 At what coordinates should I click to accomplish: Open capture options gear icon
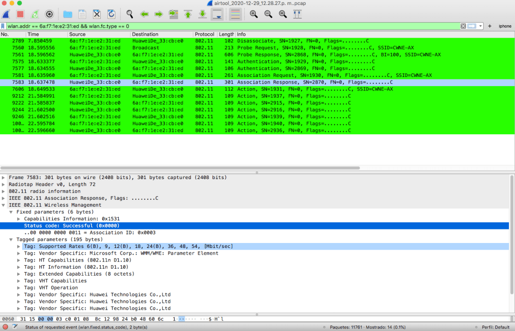[x=49, y=14]
